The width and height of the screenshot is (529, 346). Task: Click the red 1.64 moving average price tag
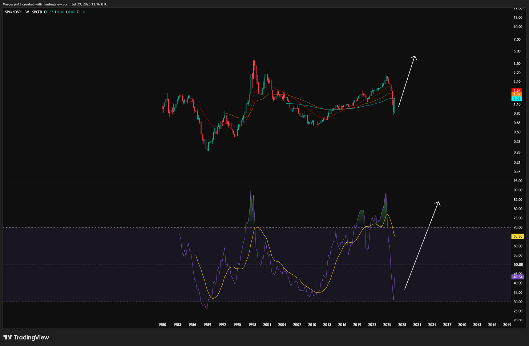tap(517, 90)
